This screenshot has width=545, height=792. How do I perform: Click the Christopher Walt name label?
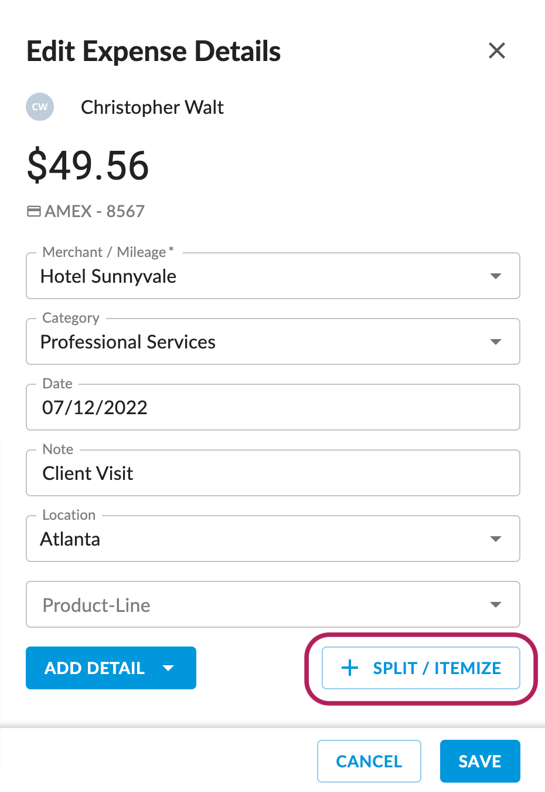point(152,107)
